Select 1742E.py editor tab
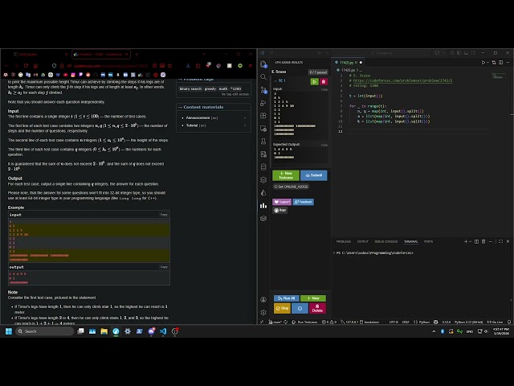The height and width of the screenshot is (386, 514). (348, 63)
